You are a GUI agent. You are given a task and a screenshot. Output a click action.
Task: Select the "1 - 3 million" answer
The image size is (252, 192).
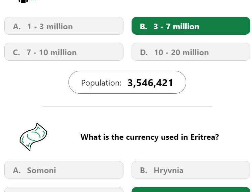click(64, 26)
